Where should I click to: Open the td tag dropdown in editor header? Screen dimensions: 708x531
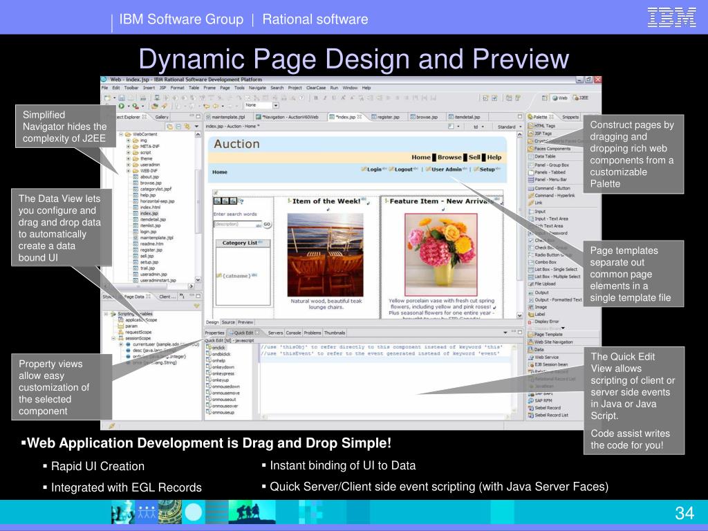(478, 127)
